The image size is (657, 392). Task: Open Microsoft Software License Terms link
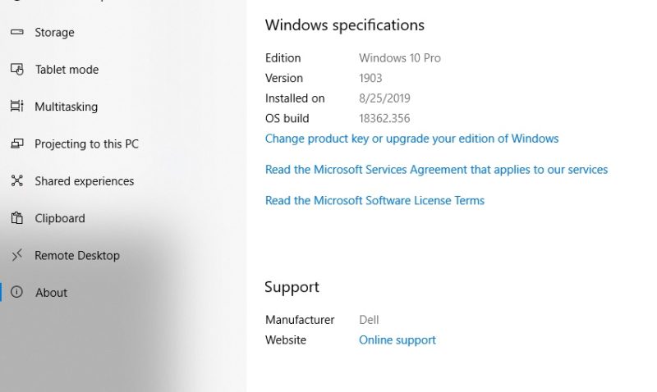point(374,200)
